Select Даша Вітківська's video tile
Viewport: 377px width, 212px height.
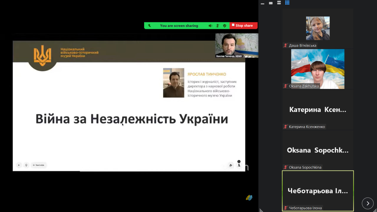point(318,28)
